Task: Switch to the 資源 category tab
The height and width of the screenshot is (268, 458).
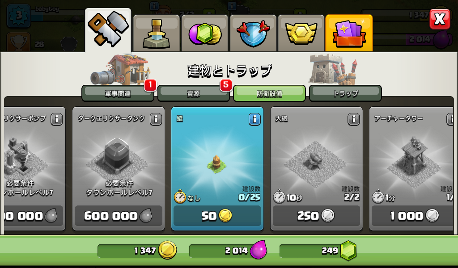Action: (x=193, y=93)
